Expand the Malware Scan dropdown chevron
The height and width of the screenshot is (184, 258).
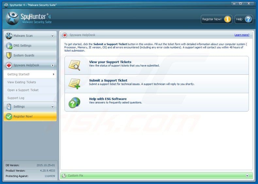point(53,36)
